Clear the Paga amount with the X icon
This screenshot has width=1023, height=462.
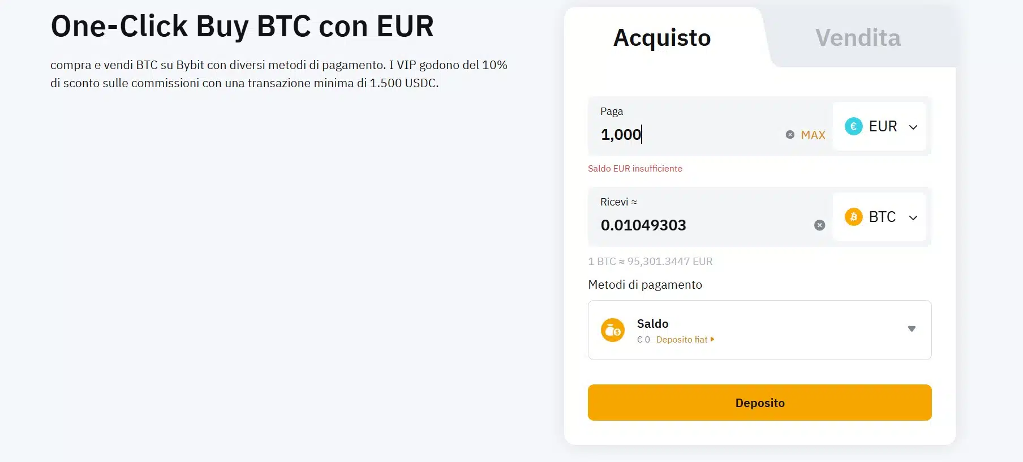[790, 134]
